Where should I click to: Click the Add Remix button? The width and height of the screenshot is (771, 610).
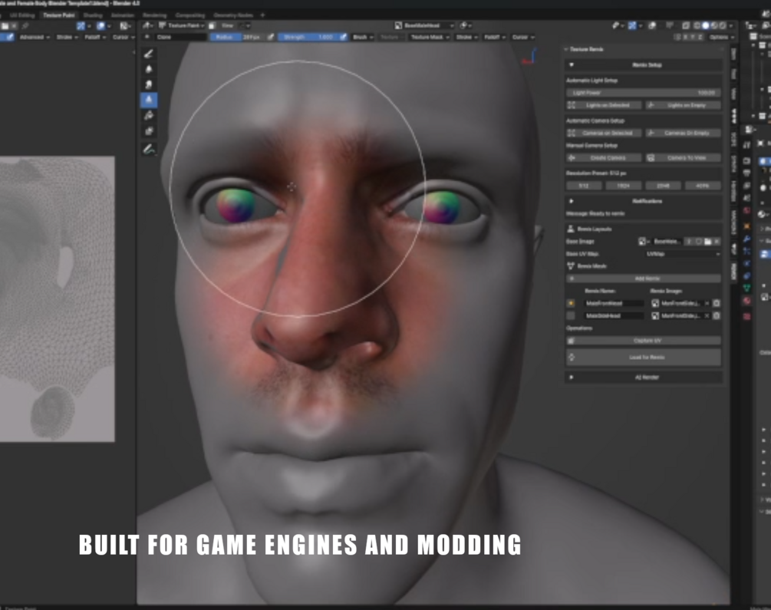tap(644, 279)
